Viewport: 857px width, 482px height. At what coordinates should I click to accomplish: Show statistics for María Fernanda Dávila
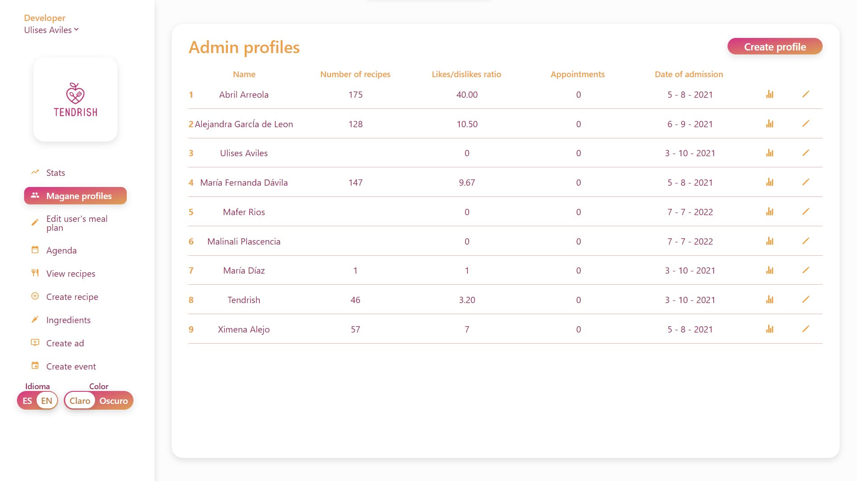coord(770,182)
